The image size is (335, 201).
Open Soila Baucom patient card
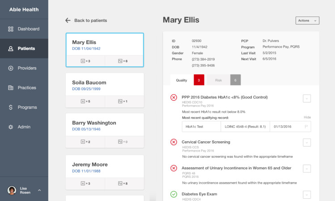[105, 90]
